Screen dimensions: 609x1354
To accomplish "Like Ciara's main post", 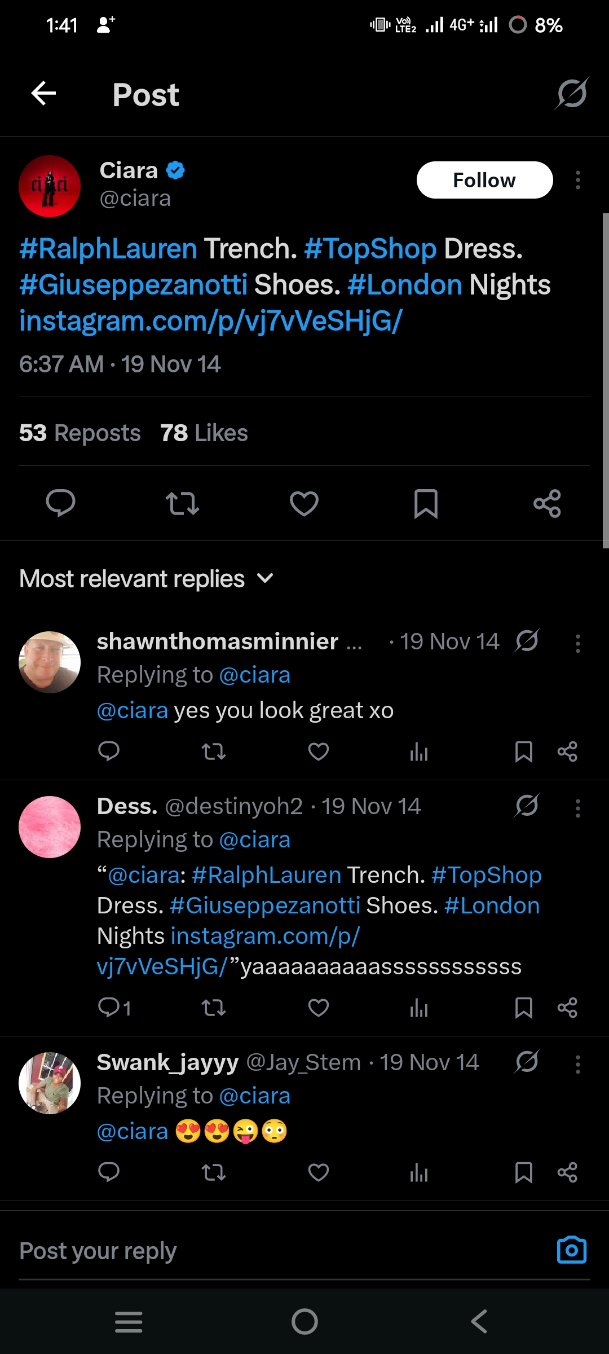I will (304, 503).
